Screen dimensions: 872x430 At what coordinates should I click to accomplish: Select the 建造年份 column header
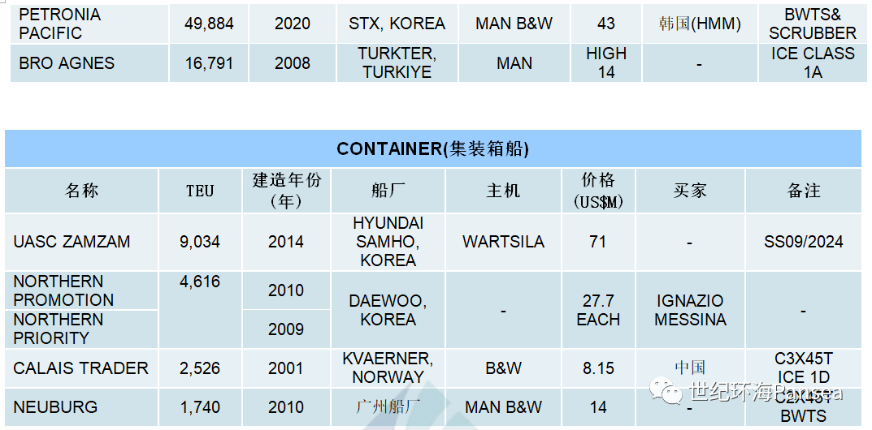click(286, 191)
